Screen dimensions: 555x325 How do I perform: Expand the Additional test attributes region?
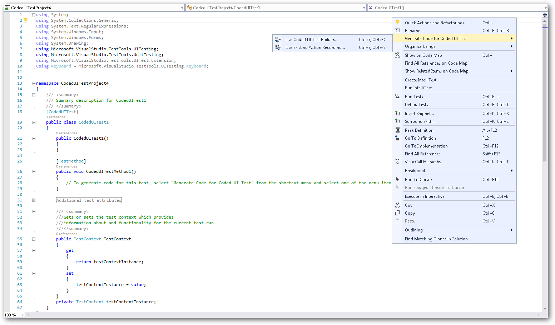click(34, 200)
